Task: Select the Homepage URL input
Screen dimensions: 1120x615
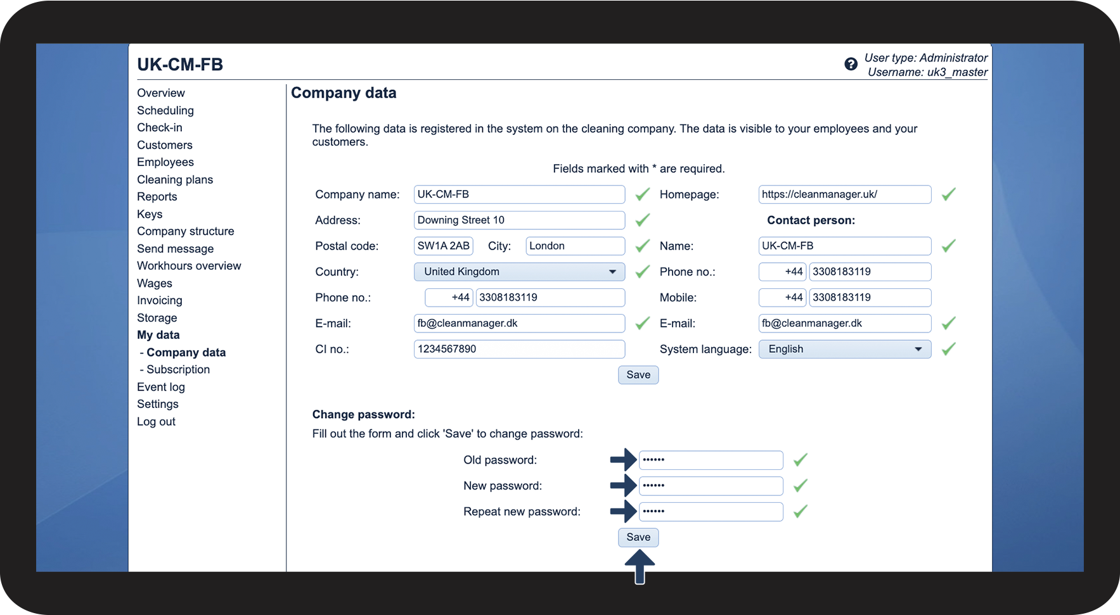Action: (x=844, y=194)
